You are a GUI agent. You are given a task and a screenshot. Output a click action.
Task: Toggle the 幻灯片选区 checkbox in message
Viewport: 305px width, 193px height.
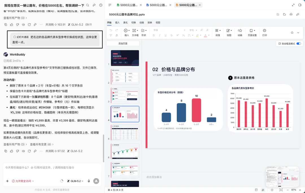click(x=15, y=37)
